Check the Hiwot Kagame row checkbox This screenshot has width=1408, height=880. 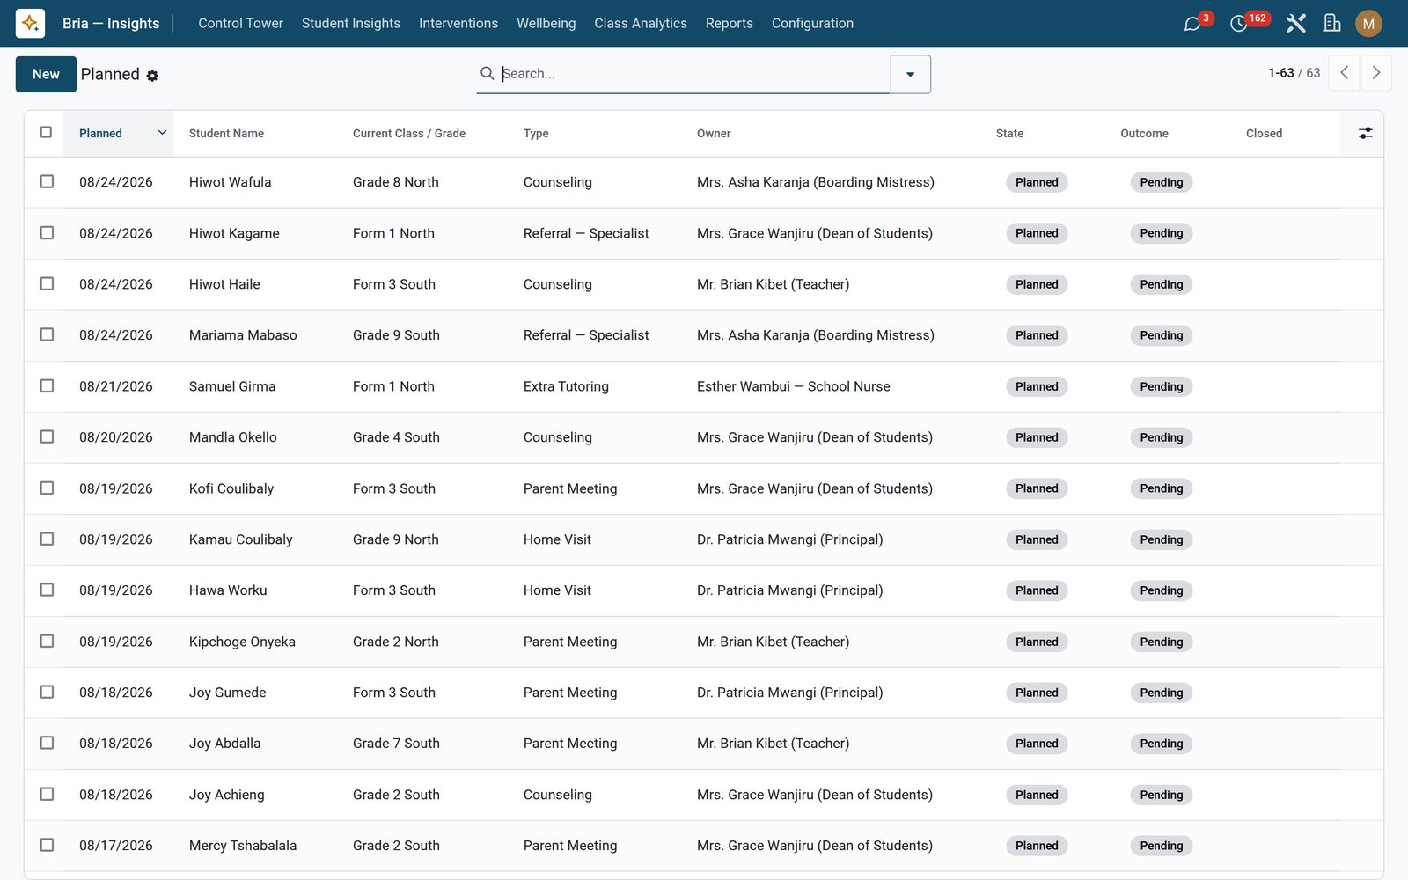(x=47, y=232)
